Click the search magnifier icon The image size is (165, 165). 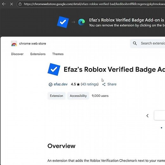(135, 43)
